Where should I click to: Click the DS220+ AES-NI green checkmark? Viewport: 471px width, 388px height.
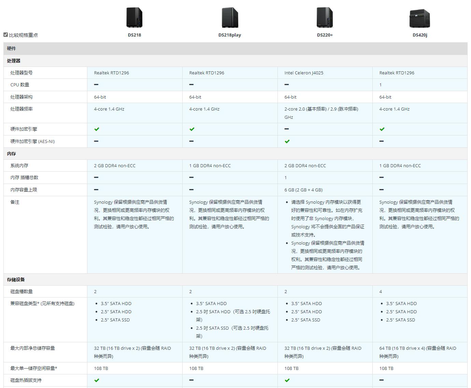click(287, 141)
